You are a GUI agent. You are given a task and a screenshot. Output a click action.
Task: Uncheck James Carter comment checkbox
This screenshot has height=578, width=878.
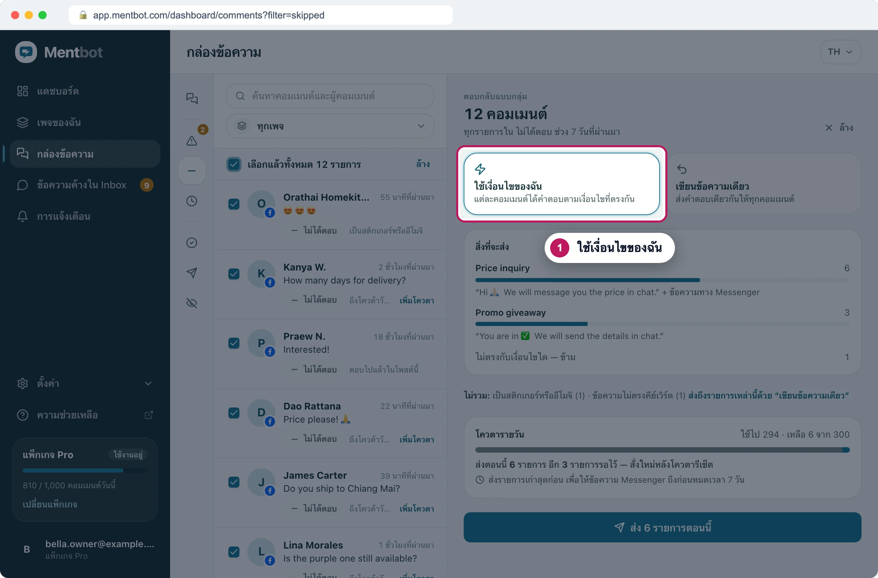pyautogui.click(x=234, y=482)
